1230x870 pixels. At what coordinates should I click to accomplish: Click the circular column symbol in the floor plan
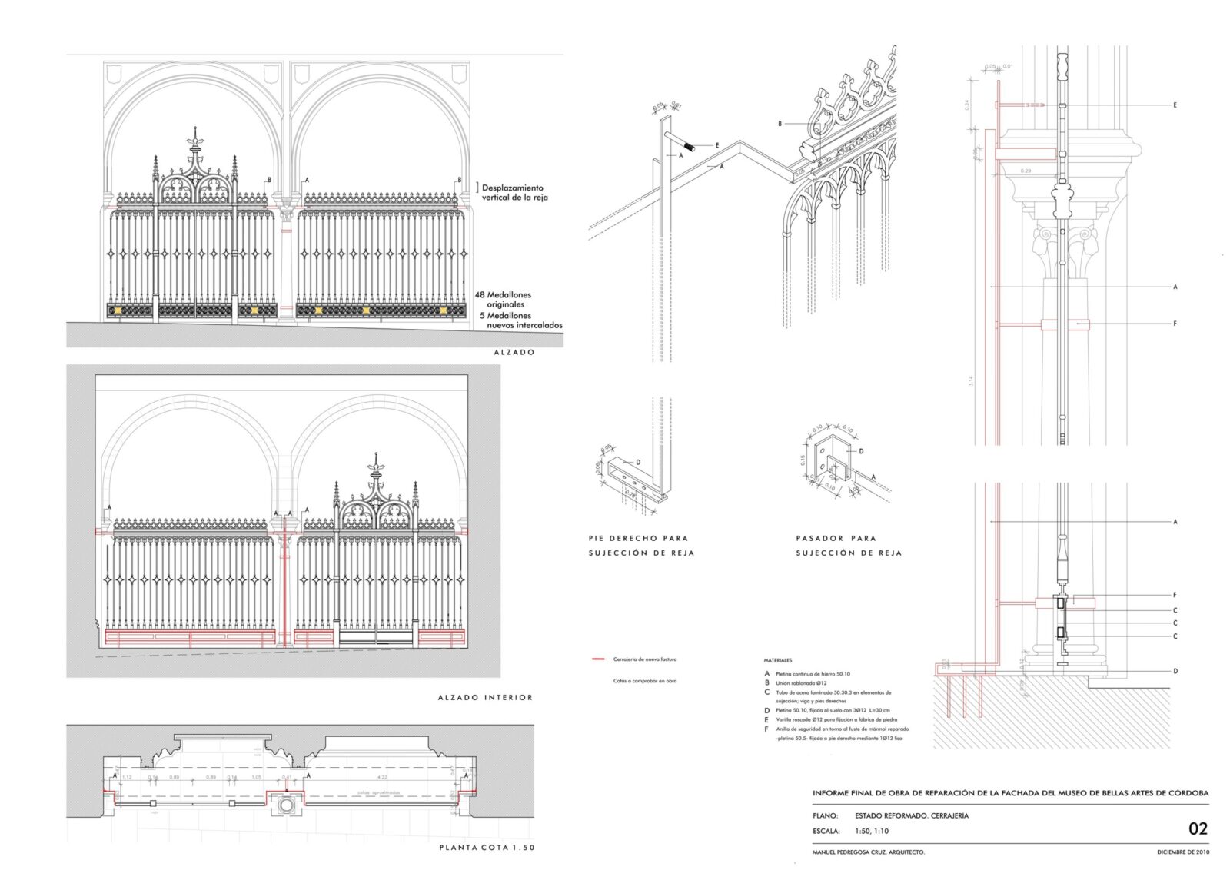[x=287, y=805]
